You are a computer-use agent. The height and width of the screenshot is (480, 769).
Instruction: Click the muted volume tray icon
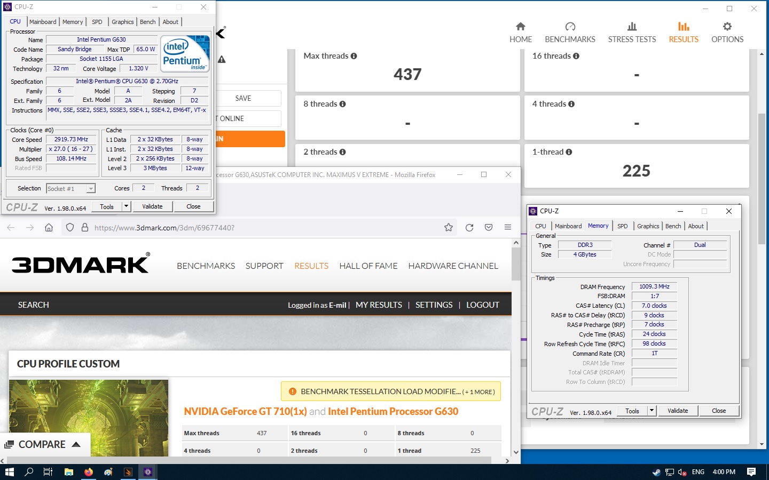(682, 472)
